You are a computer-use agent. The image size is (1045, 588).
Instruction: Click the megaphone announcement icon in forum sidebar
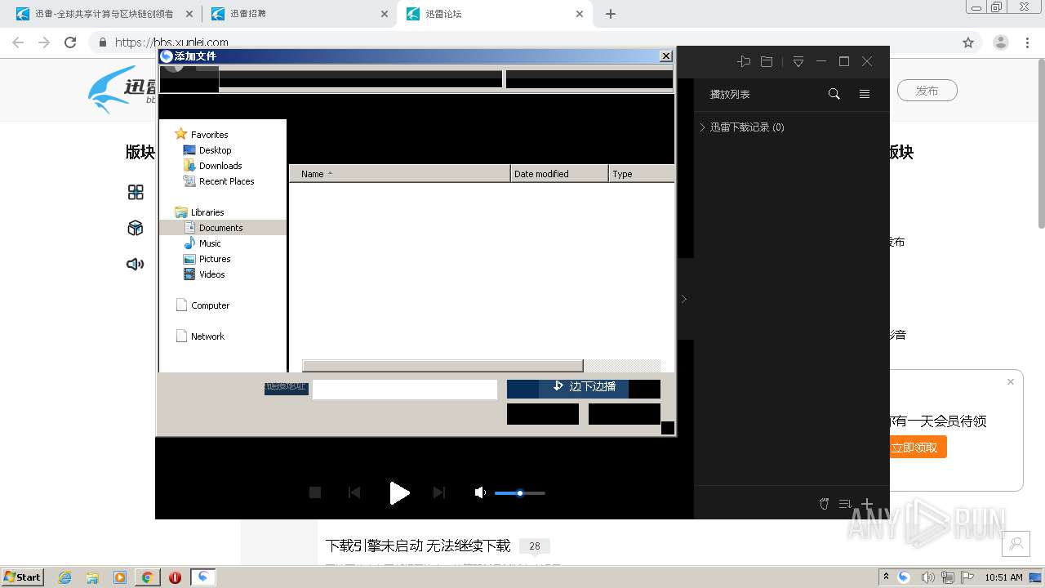pos(136,264)
